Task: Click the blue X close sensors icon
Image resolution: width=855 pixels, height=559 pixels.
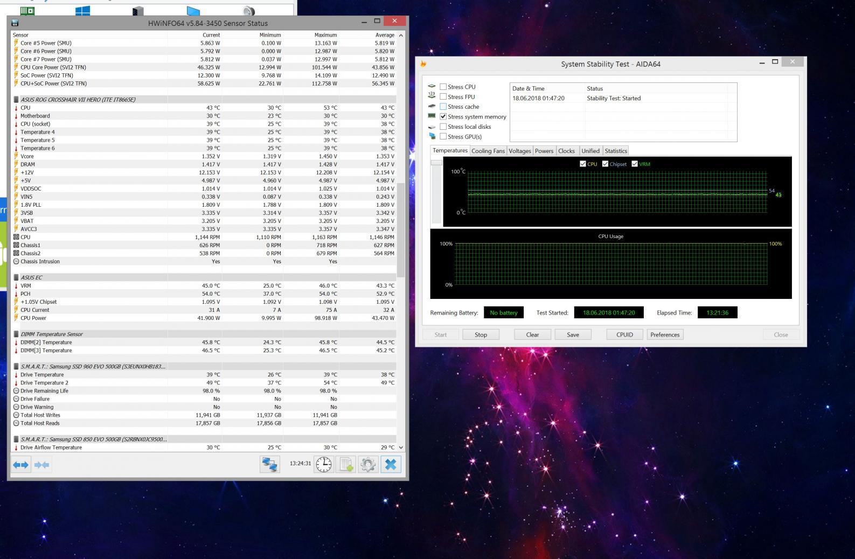Action: coord(391,464)
